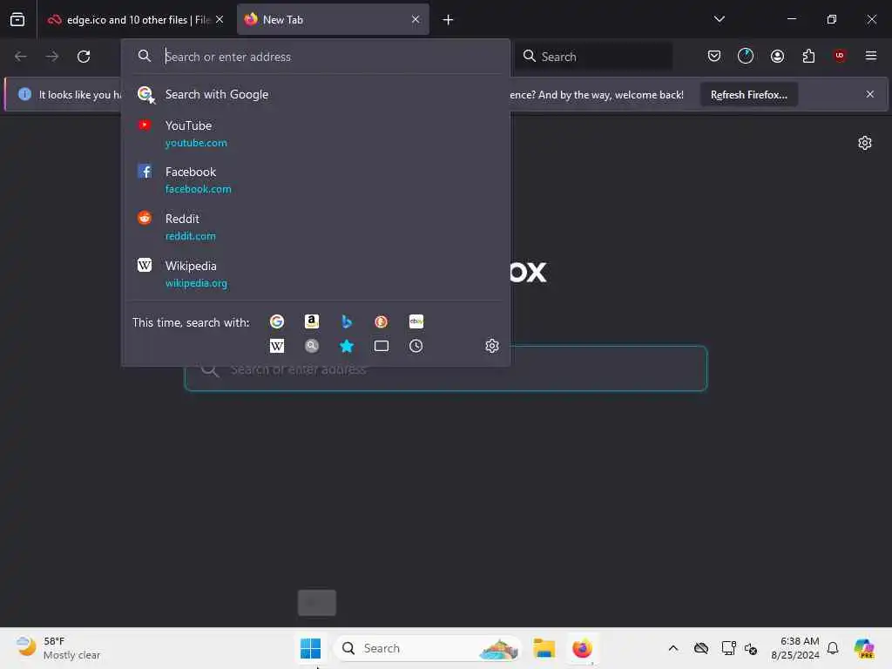Search open tabs with rectangle icon
The image size is (892, 669).
(x=382, y=346)
